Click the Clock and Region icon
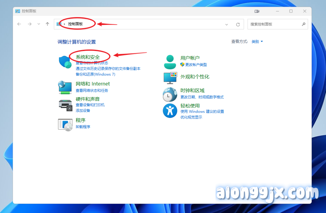 point(170,94)
